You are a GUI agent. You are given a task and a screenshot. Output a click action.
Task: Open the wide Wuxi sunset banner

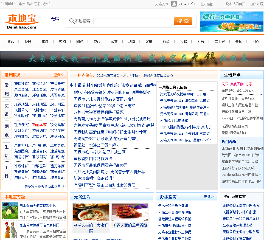[x=132, y=59]
